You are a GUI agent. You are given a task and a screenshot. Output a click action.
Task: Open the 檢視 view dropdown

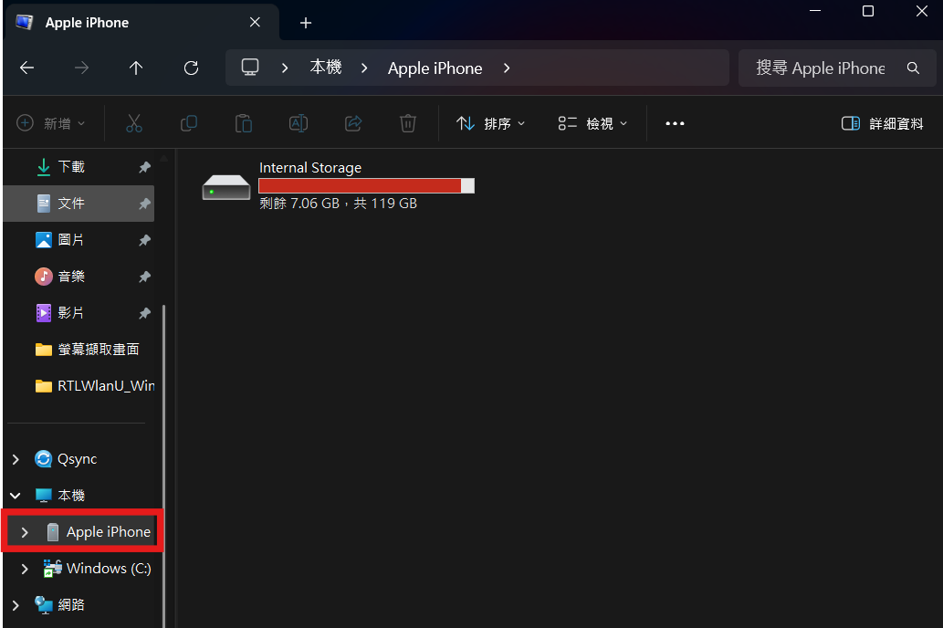pyautogui.click(x=592, y=123)
